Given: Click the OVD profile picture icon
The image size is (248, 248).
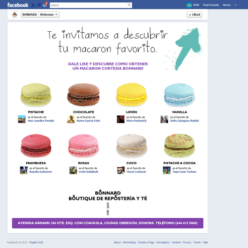Looking at the screenshot, I should (189, 5).
